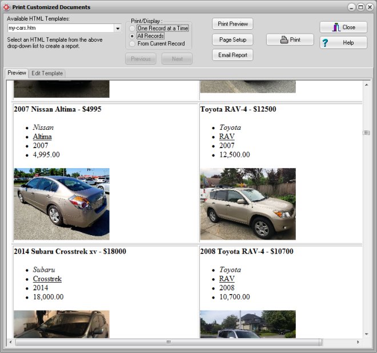
Task: Click the Nissan Altima car photo
Action: (62, 204)
